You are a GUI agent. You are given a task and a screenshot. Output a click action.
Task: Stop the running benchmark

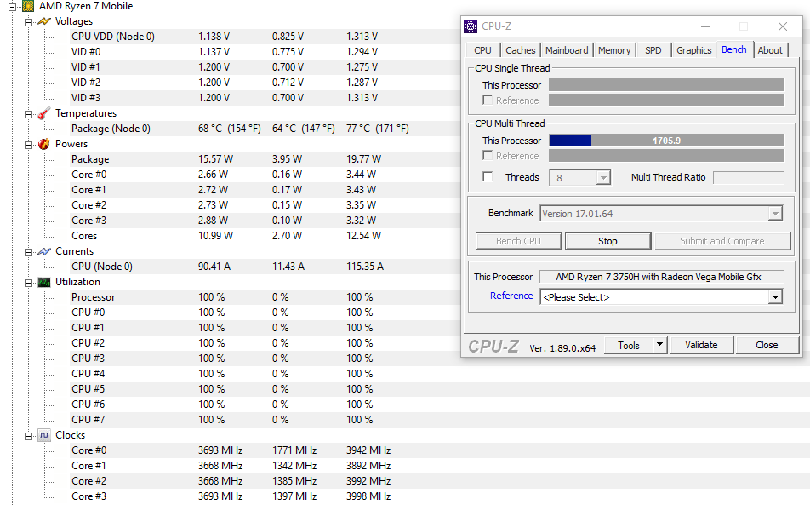[607, 241]
